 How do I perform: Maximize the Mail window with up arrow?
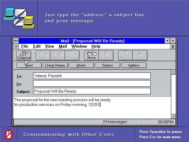pos(173,41)
